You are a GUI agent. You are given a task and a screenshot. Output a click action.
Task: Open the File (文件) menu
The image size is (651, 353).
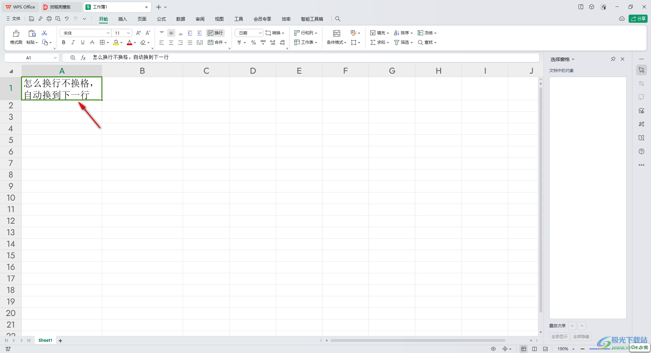(x=14, y=19)
